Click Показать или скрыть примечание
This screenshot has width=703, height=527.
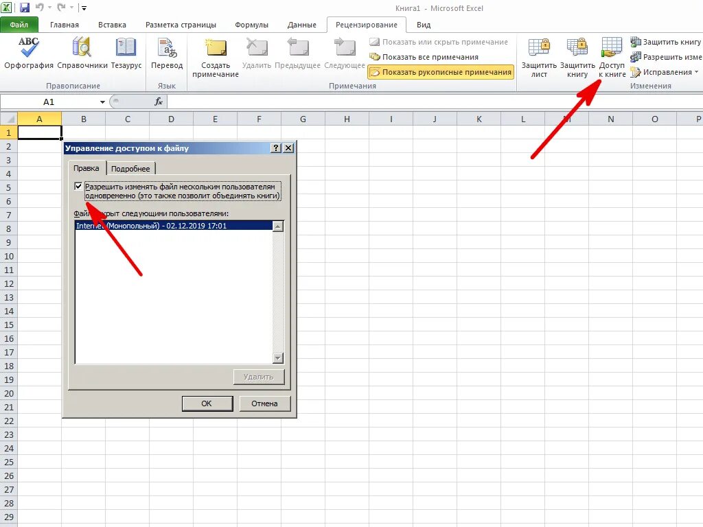[x=439, y=42]
